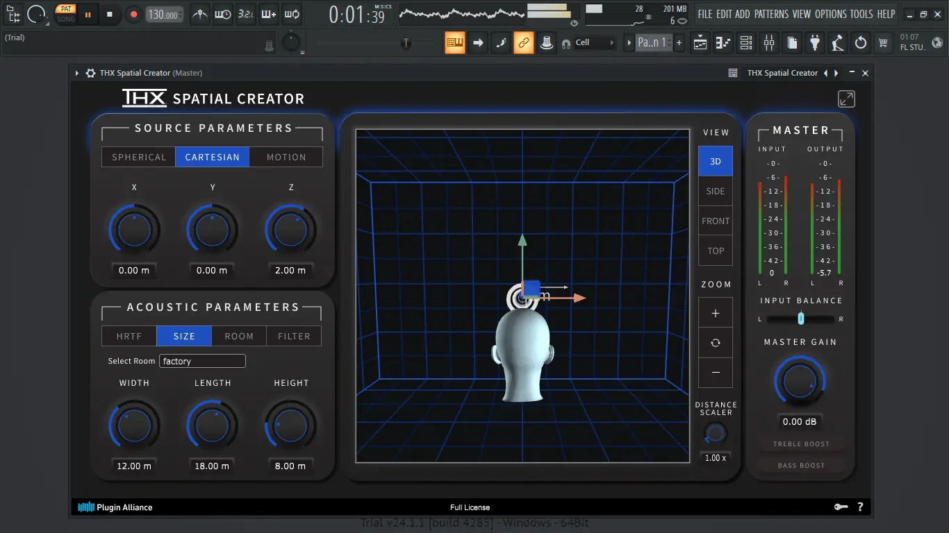Open the Mixer
This screenshot has width=949, height=533.
tap(768, 43)
